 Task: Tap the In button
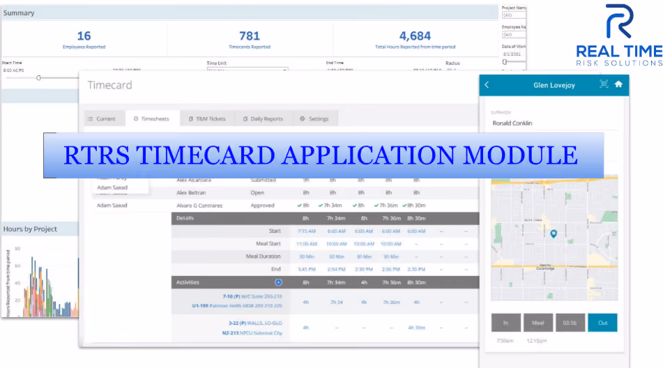click(505, 323)
